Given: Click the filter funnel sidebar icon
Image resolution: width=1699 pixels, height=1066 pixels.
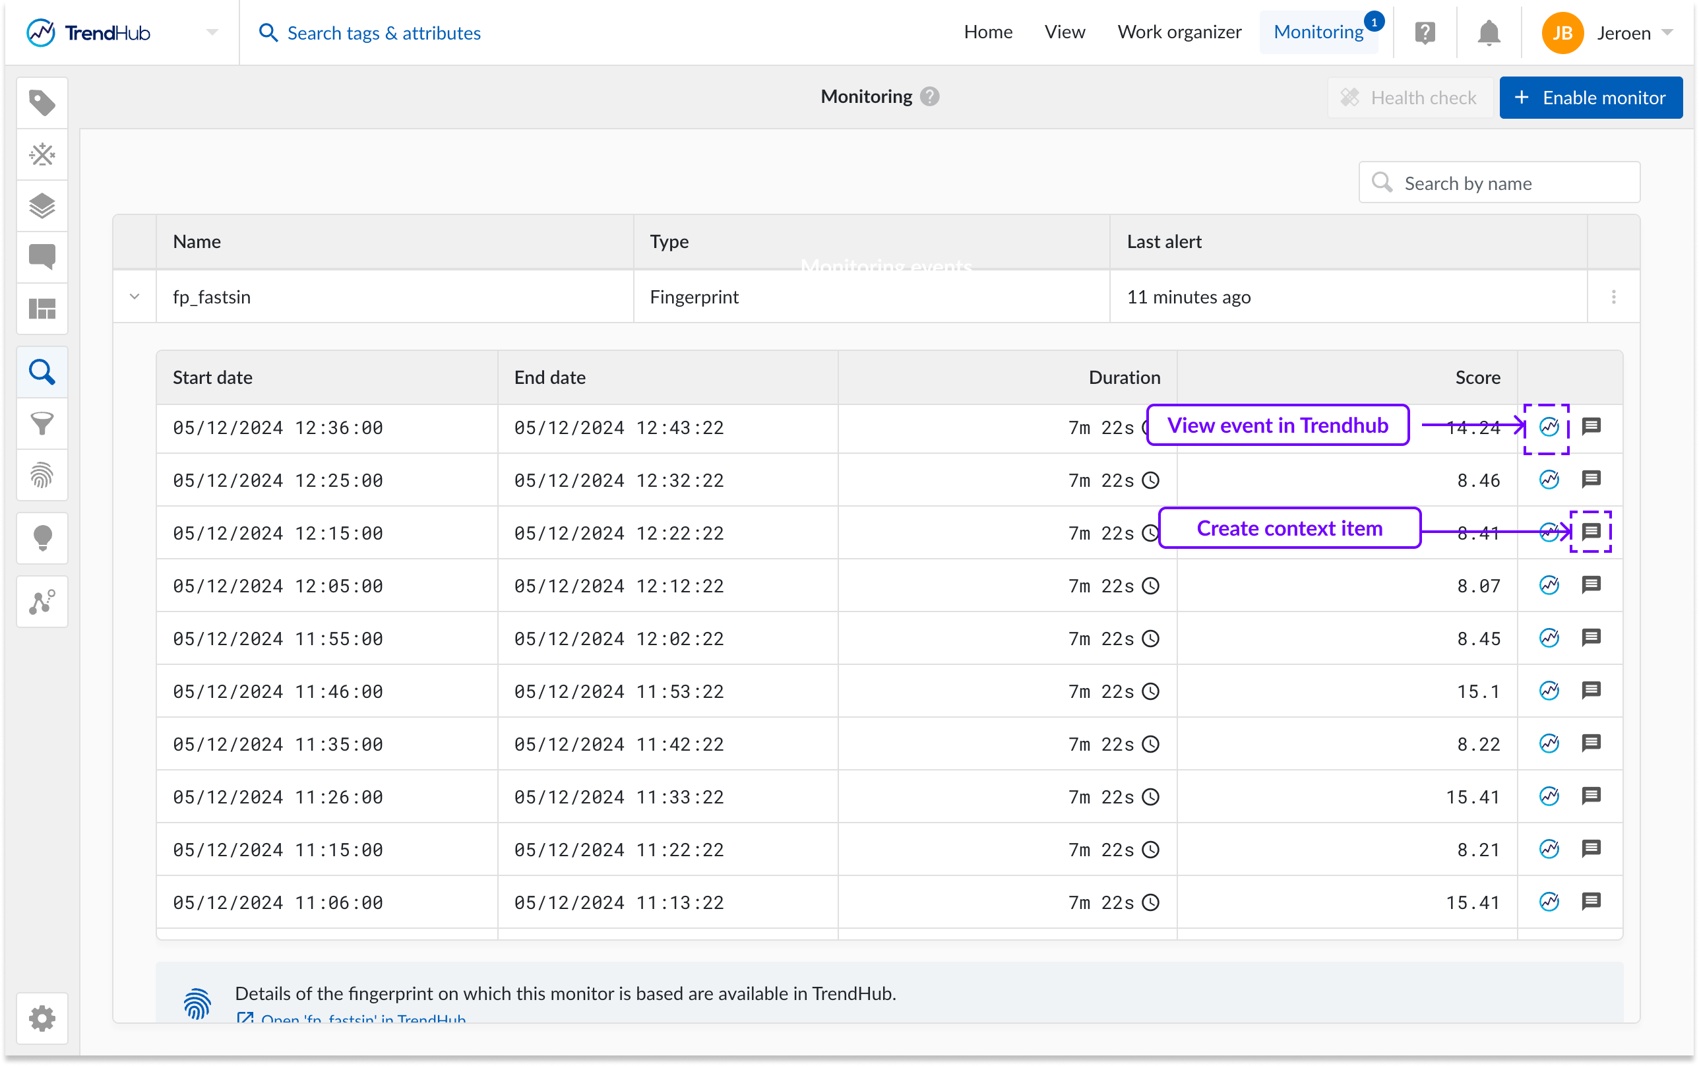Looking at the screenshot, I should 42,423.
